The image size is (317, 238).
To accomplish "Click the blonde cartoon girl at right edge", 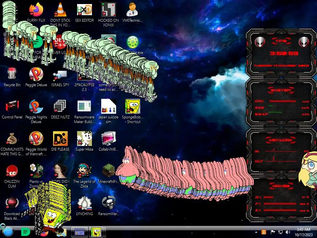I will 308,170.
